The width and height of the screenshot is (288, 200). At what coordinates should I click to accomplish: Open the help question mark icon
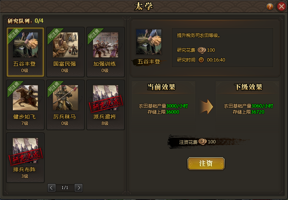coord(270,7)
